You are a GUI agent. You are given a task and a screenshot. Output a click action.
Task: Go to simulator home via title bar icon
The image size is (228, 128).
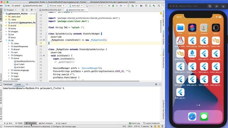point(217,6)
